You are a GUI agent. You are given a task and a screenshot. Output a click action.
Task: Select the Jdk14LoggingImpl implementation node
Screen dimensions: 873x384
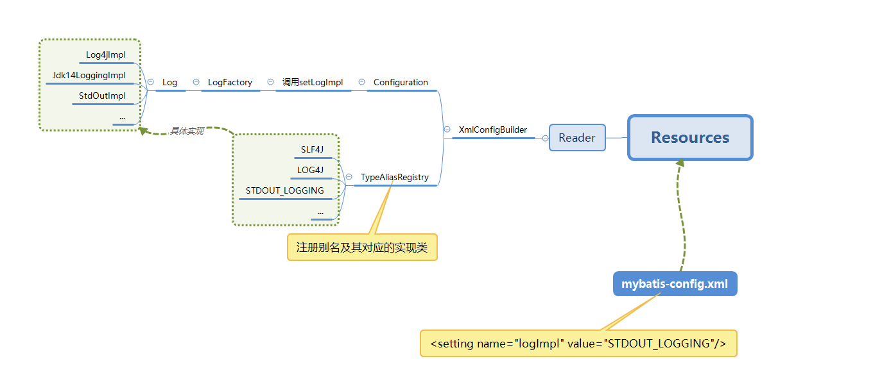click(x=90, y=75)
